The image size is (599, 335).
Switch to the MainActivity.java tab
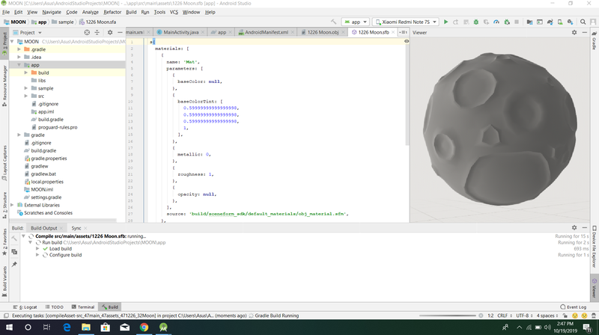pyautogui.click(x=178, y=33)
